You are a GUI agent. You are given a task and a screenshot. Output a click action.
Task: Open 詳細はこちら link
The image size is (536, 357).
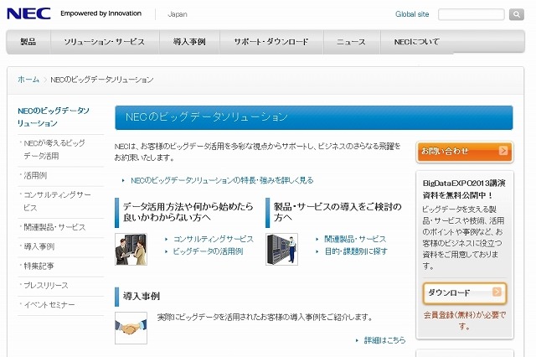click(x=384, y=340)
